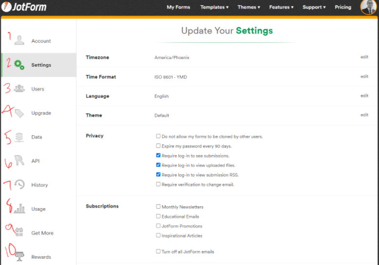Click the Rewards trophy icon
This screenshot has width=379, height=265.
(x=19, y=256)
